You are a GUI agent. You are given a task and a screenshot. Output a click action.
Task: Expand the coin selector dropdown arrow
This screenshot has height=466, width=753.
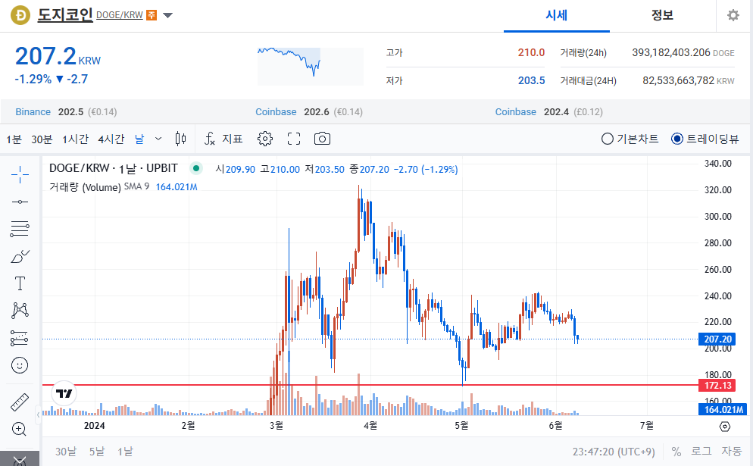[167, 14]
